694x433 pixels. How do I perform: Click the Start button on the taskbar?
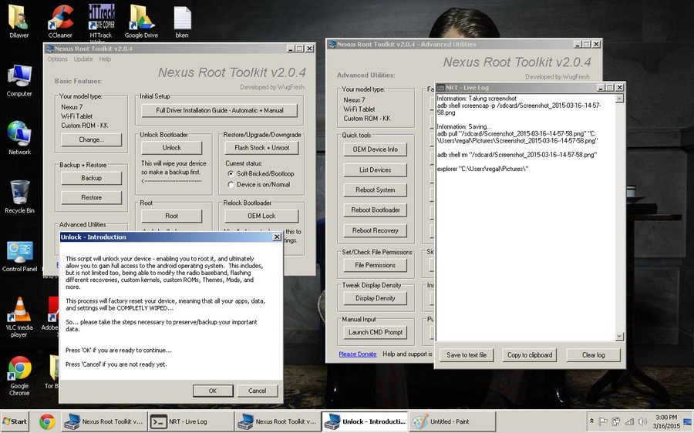coord(15,421)
